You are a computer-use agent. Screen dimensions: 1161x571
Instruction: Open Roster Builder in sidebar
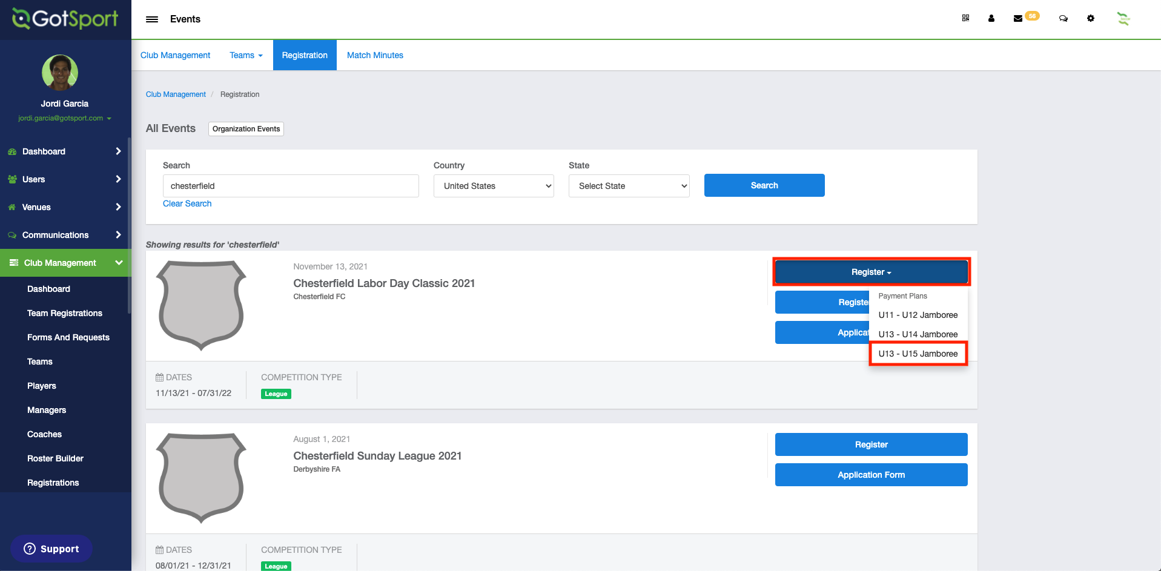tap(55, 458)
